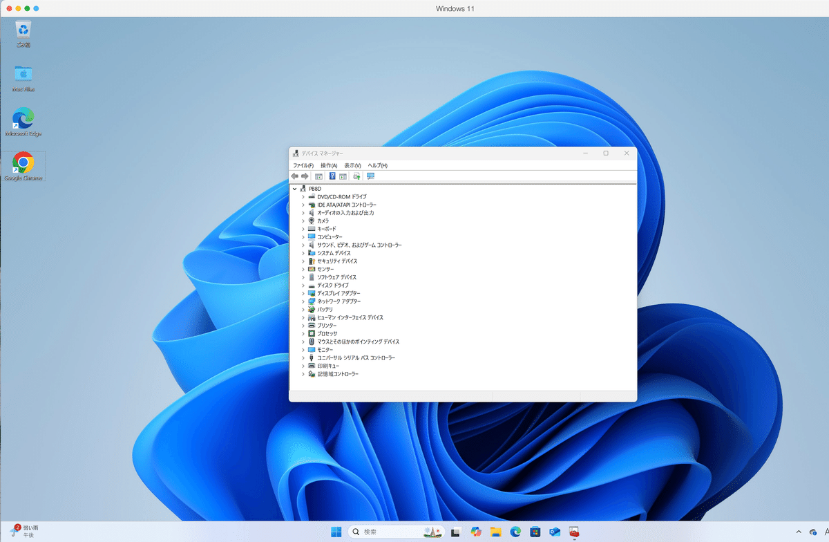829x542 pixels.
Task: Open the 弱い雨 weather widget
Action: pos(23,532)
